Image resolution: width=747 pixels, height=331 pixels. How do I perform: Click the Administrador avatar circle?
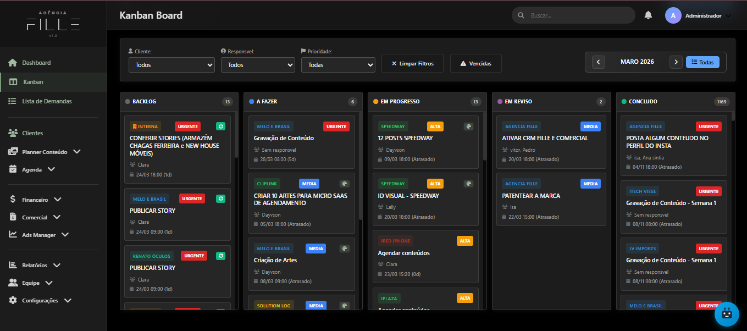click(x=673, y=15)
